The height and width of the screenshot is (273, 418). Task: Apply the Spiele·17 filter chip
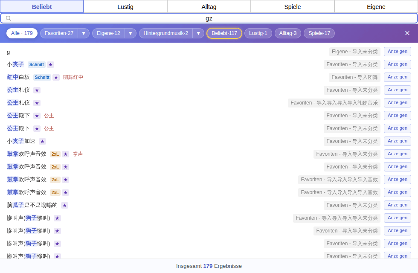[x=319, y=33]
